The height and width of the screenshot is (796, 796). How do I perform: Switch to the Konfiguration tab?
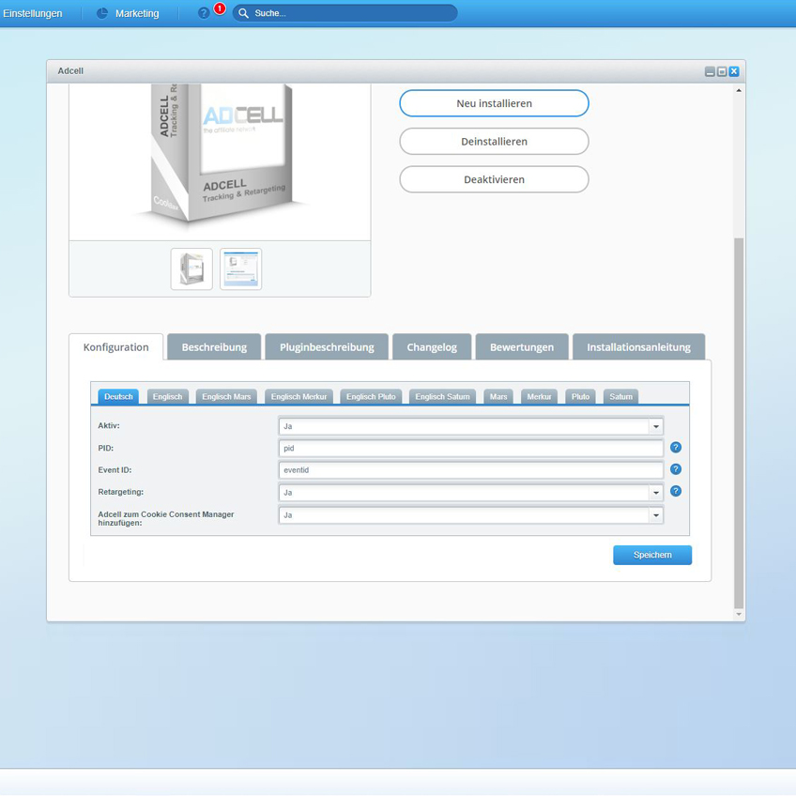click(115, 347)
